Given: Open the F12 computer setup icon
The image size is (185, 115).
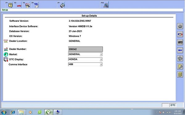Looking at the screenshot, I should pos(105,5).
